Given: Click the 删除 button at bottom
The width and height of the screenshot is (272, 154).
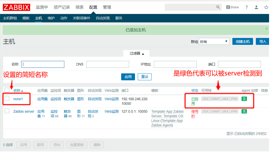Looking at the screenshot, I should click(97, 145).
